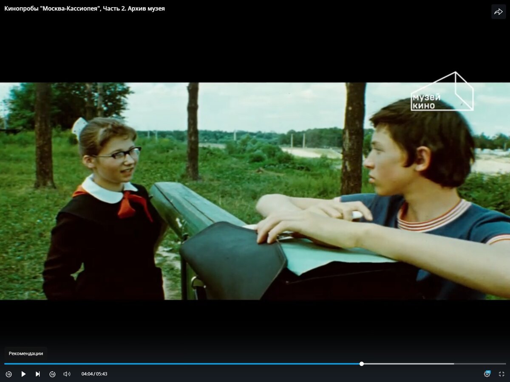Viewport: 510px width, 382px height.
Task: Jump forward 10 seconds
Action: 52,374
